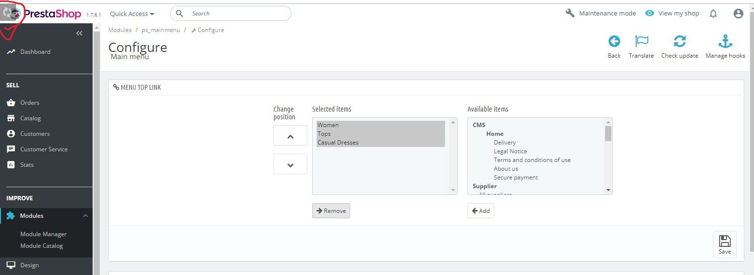Collapse the Modules menu chevron
754x275 pixels.
pyautogui.click(x=85, y=216)
